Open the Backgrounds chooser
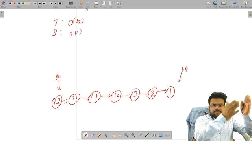Screen dimensions: 252x141 point(71,4)
